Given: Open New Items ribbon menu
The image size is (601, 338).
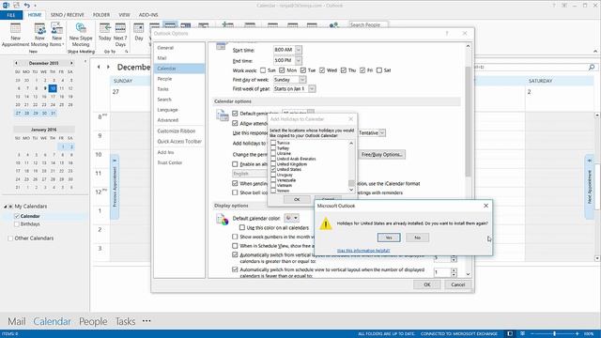Looking at the screenshot, I should point(56,36).
